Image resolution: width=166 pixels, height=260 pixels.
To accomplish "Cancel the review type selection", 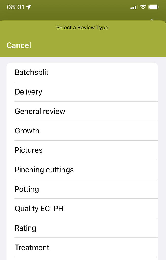I will pos(19,45).
